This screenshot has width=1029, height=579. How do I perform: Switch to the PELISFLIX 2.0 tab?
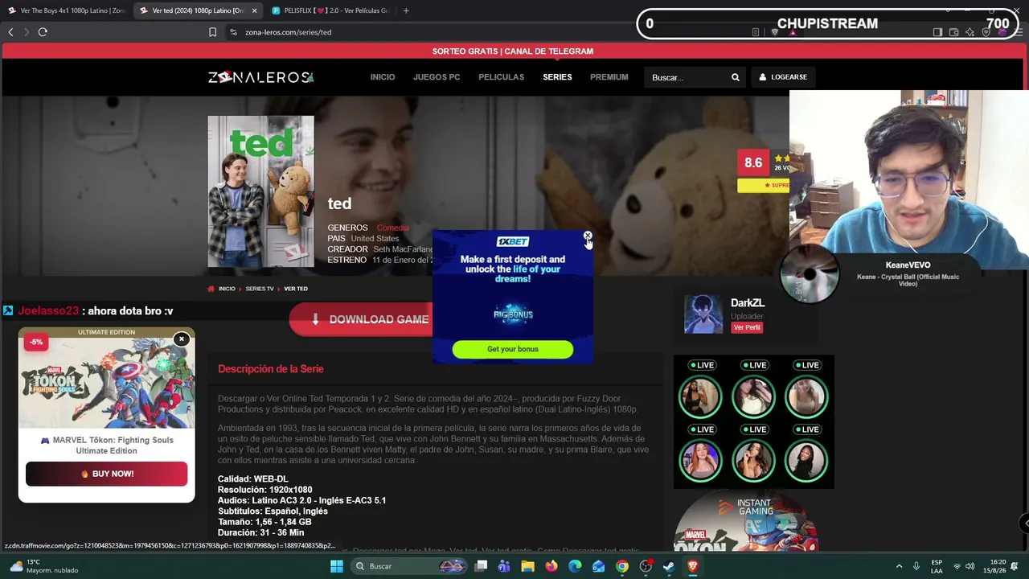(x=331, y=10)
